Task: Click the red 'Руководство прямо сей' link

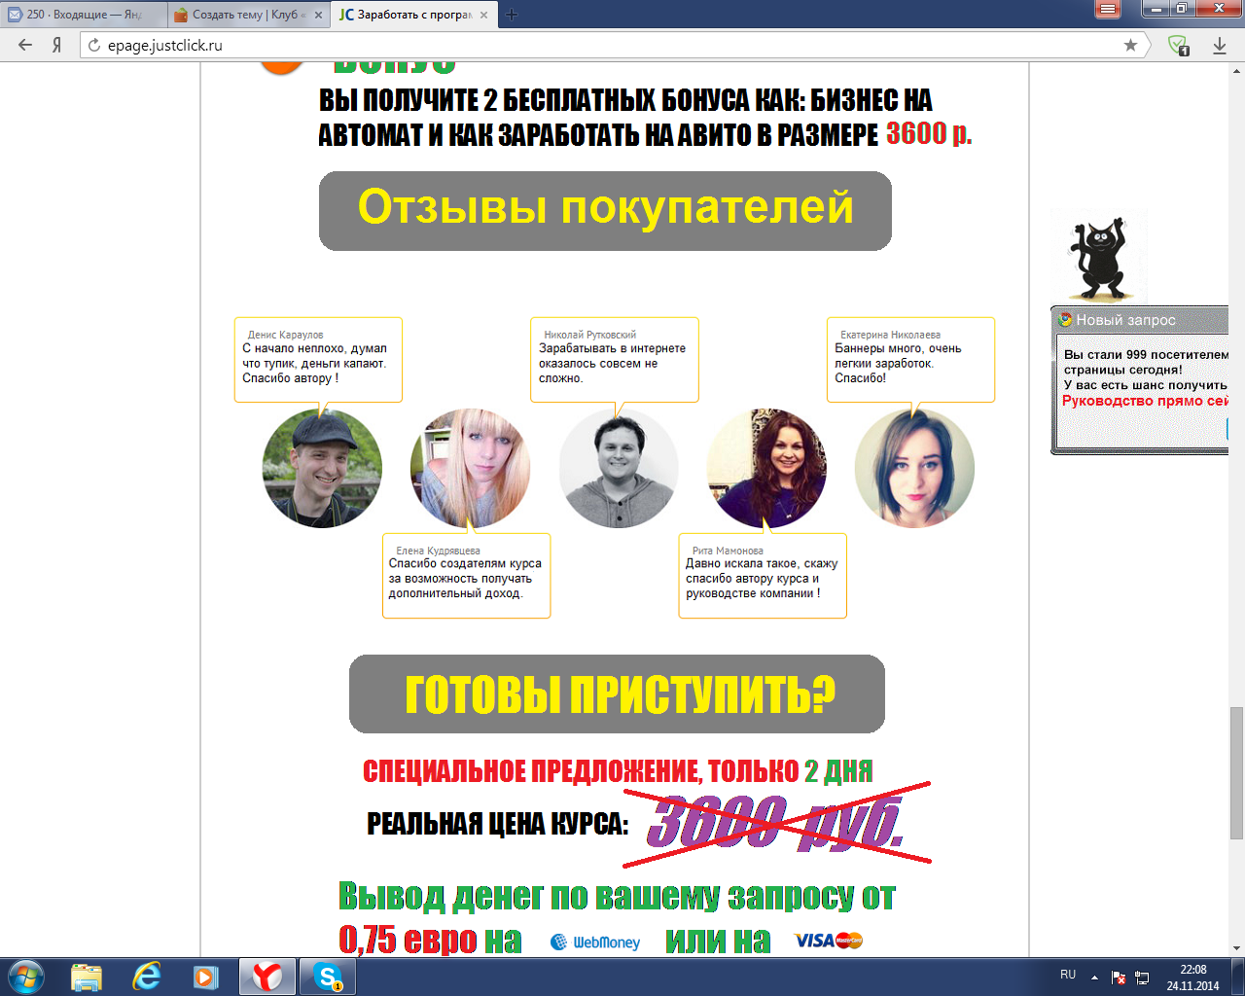Action: [1146, 401]
